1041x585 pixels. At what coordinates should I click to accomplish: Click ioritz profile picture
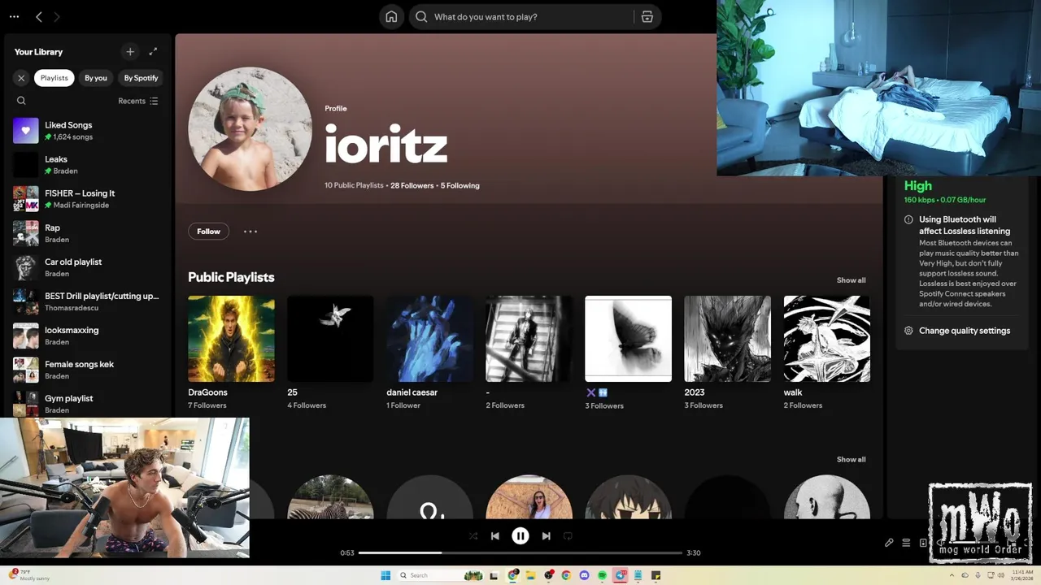click(250, 129)
